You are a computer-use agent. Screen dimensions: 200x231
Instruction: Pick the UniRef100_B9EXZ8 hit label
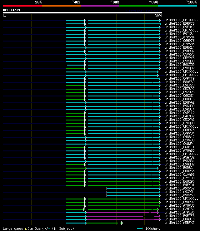(x=179, y=85)
